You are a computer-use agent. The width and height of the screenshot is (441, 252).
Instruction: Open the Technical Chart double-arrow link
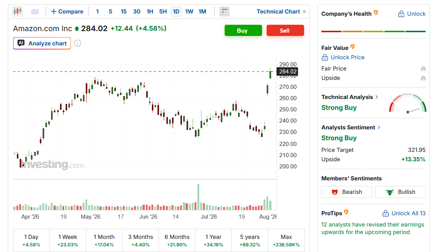(281, 12)
